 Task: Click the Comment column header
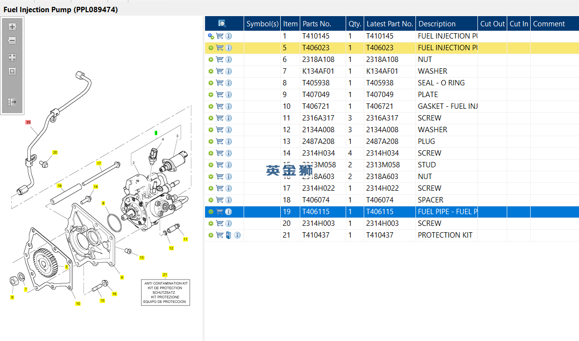pos(555,23)
